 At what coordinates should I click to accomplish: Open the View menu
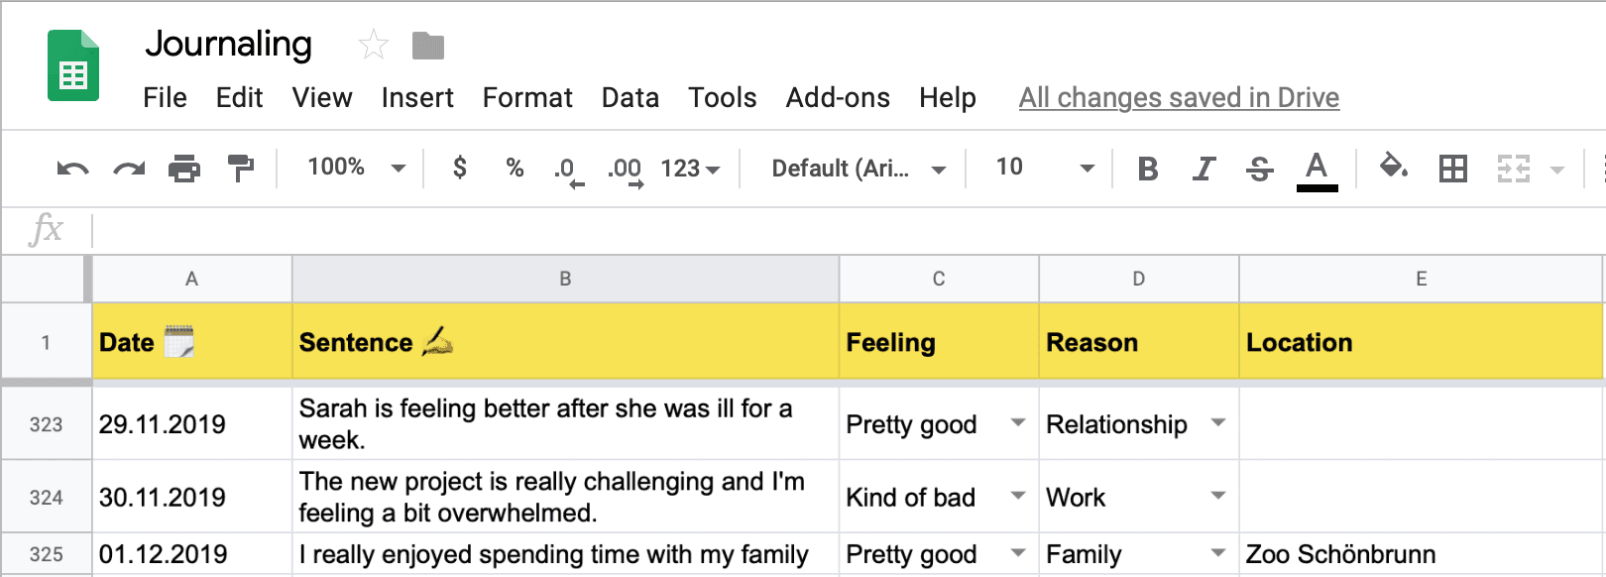322,97
